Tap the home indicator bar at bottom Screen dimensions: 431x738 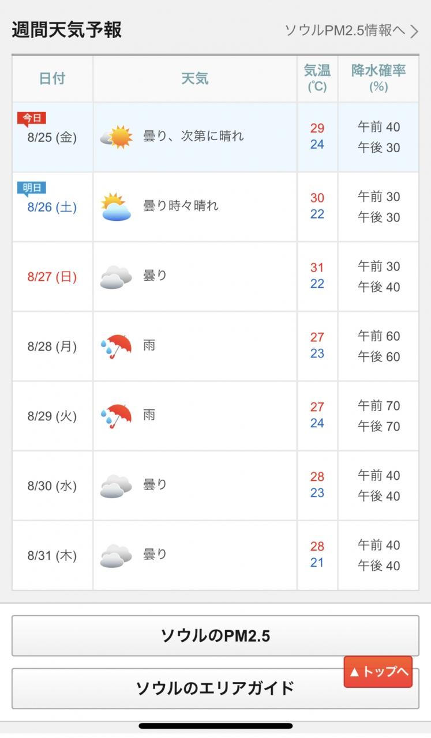[215, 726]
